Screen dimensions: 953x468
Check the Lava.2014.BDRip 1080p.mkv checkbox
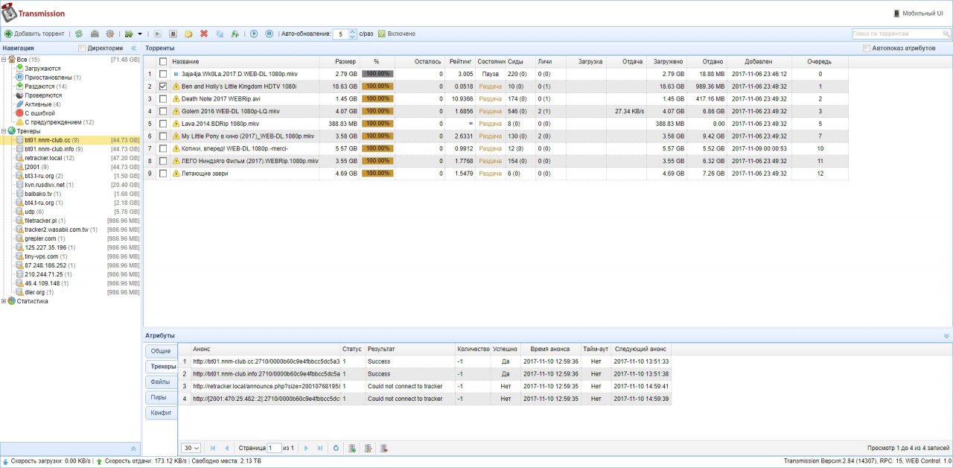point(163,124)
